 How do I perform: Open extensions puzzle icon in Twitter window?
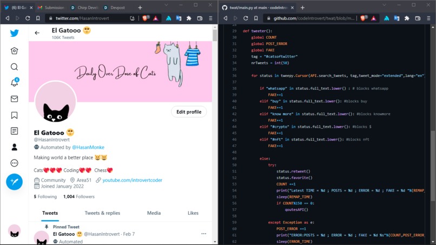[x=189, y=18]
